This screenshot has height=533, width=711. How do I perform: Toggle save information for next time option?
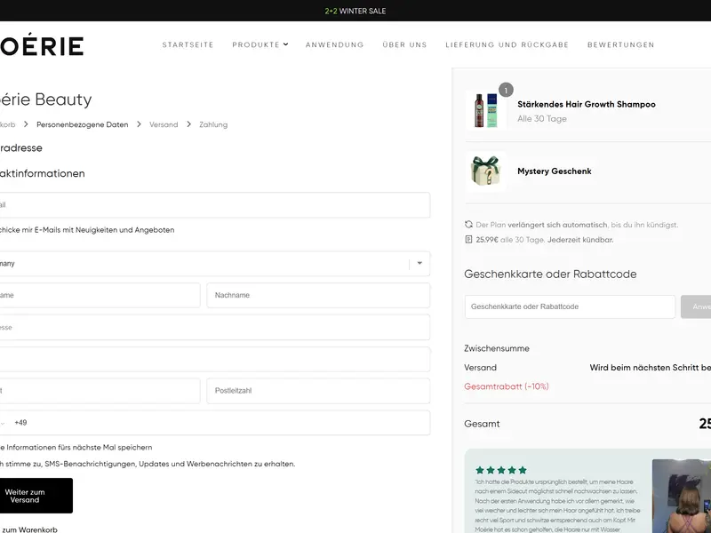point(76,447)
